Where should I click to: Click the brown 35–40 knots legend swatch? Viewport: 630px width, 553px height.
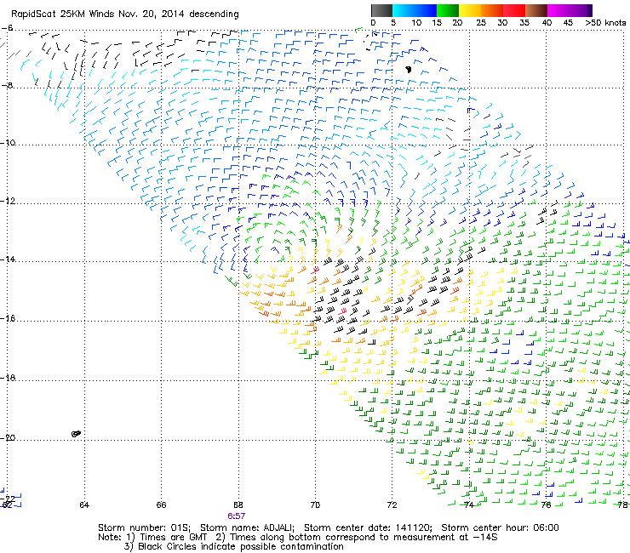tap(536, 10)
